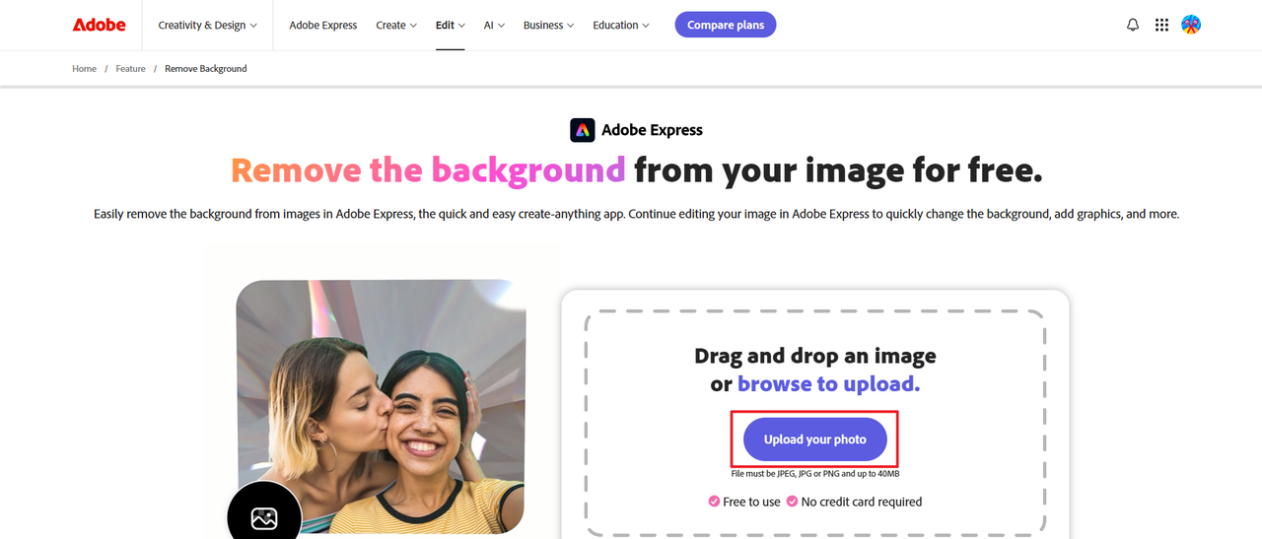The image size is (1262, 539).
Task: Go to the Home breadcrumb
Action: [x=84, y=69]
